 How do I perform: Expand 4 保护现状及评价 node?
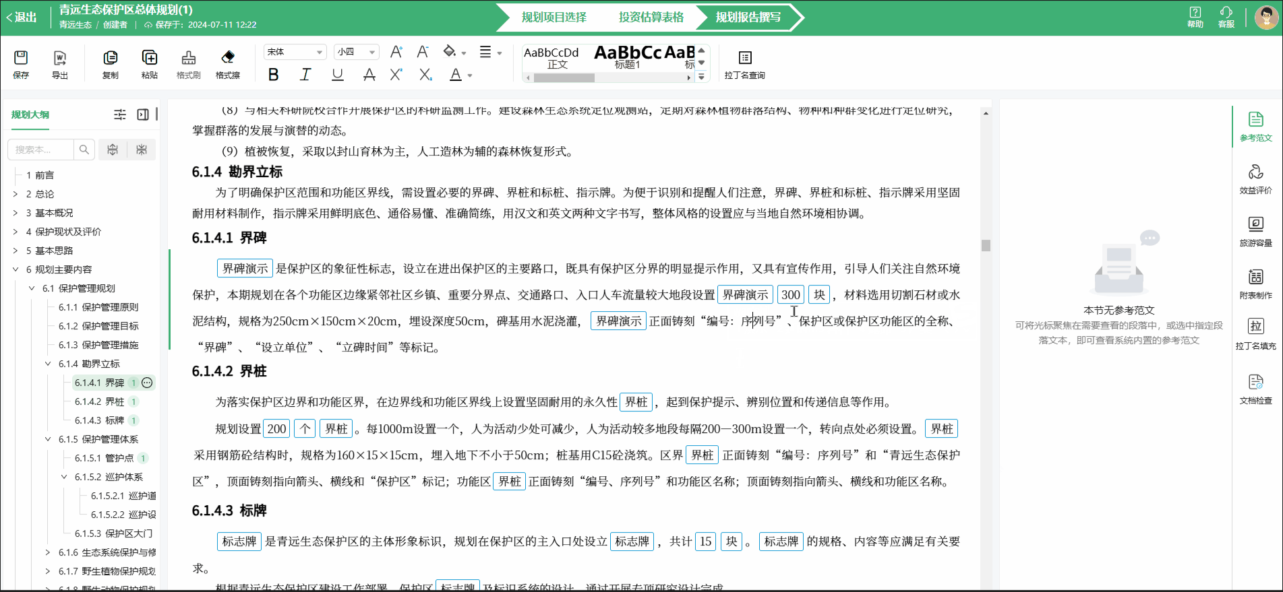[x=16, y=232]
